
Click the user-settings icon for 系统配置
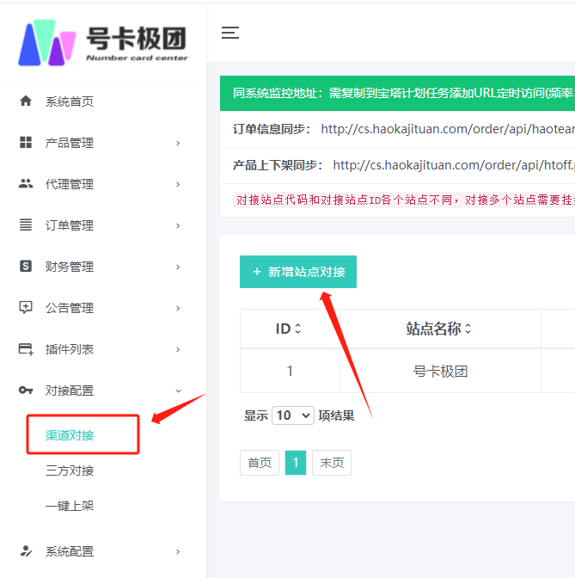26,551
